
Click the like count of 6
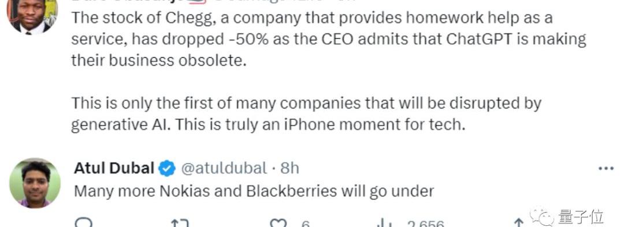pos(306,224)
